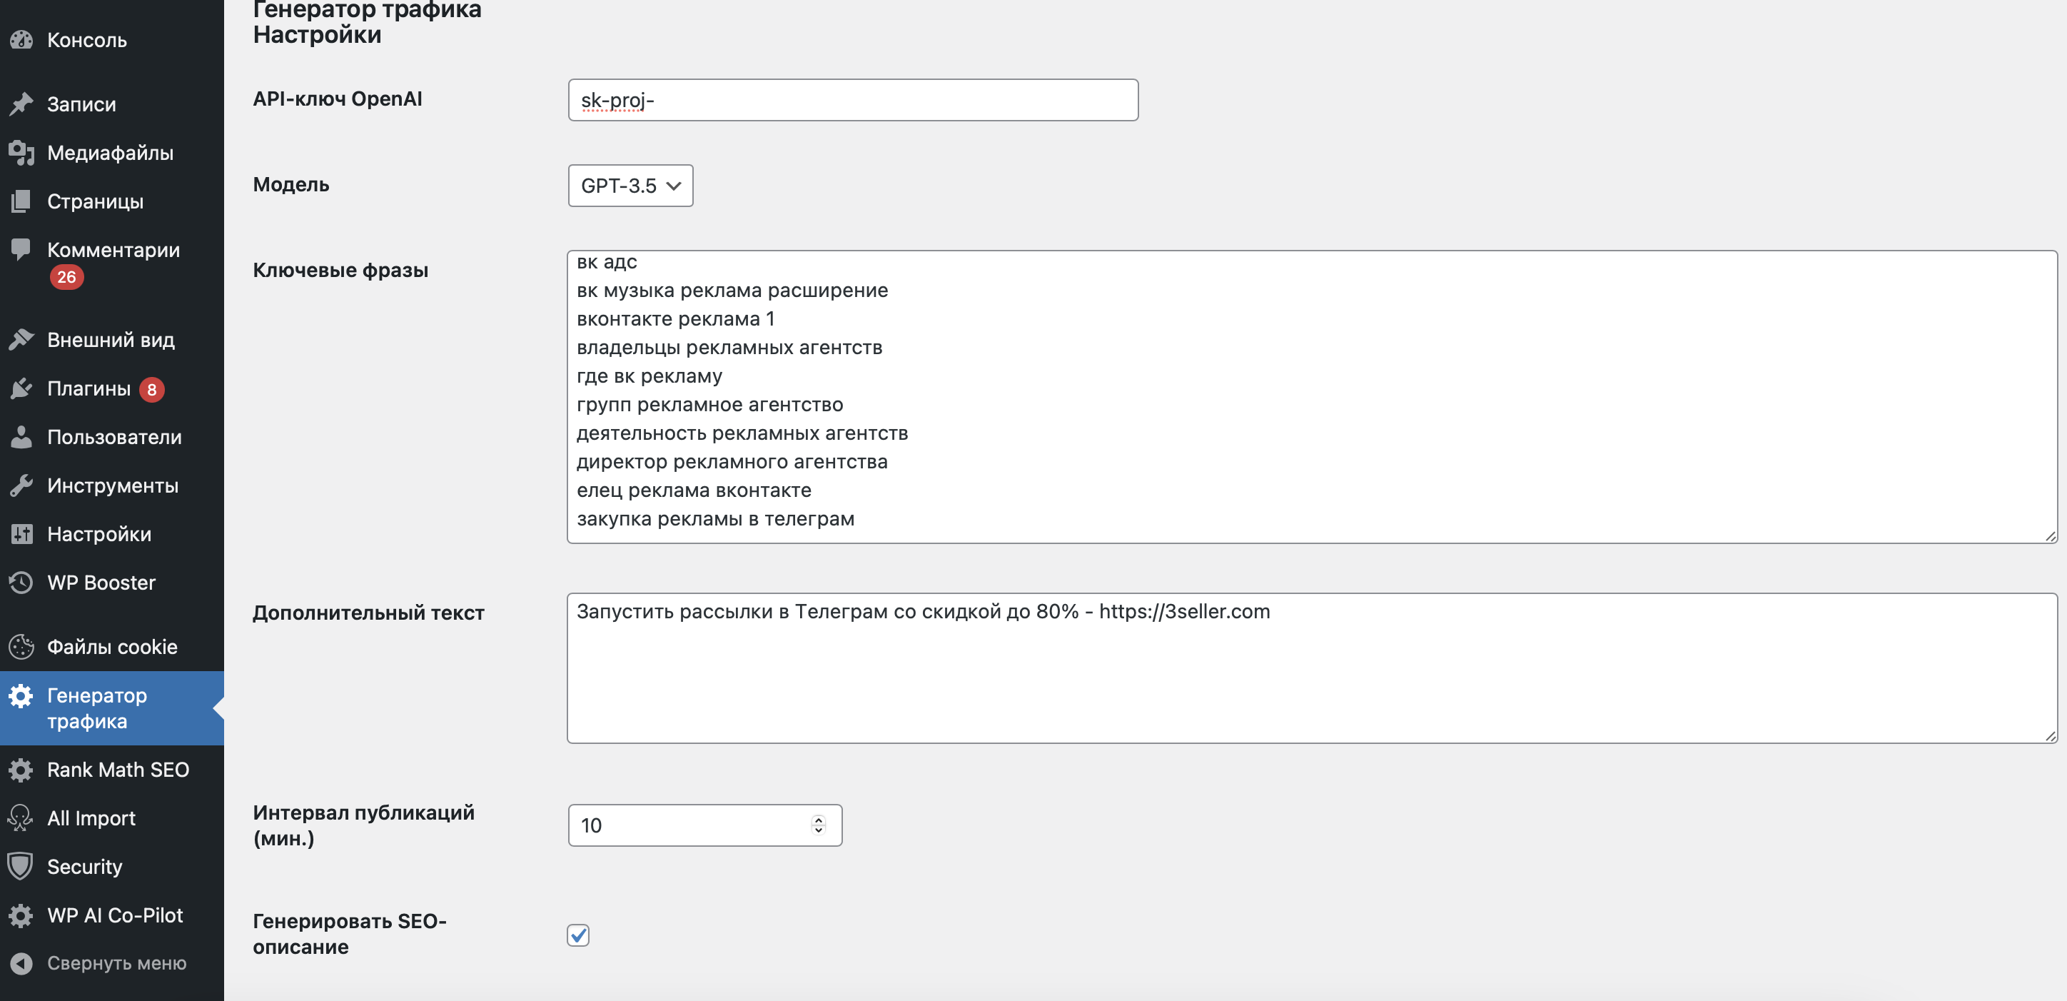Click the phrase "вк музыка реклама расширение"
The width and height of the screenshot is (2067, 1001).
(x=732, y=291)
